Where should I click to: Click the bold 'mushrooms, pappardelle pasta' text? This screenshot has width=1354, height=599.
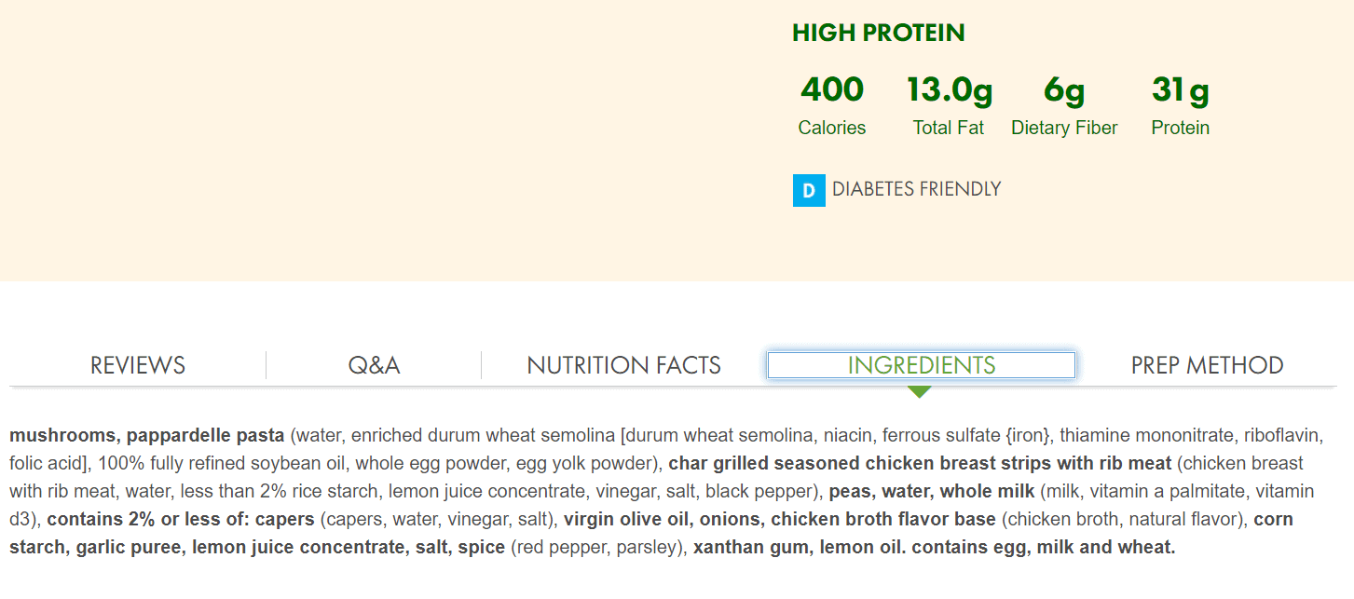point(146,435)
